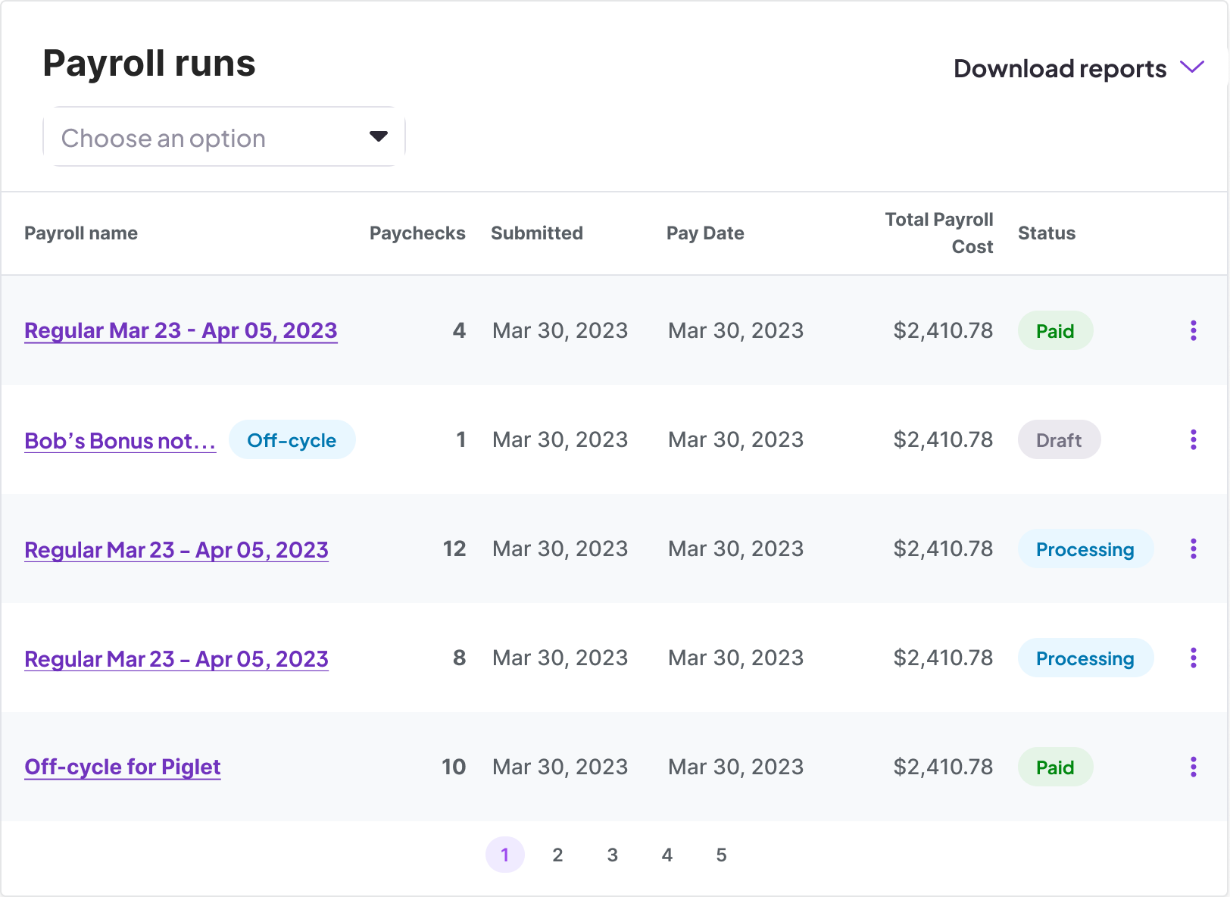
Task: Open the Choose an option dropdown
Action: (x=224, y=137)
